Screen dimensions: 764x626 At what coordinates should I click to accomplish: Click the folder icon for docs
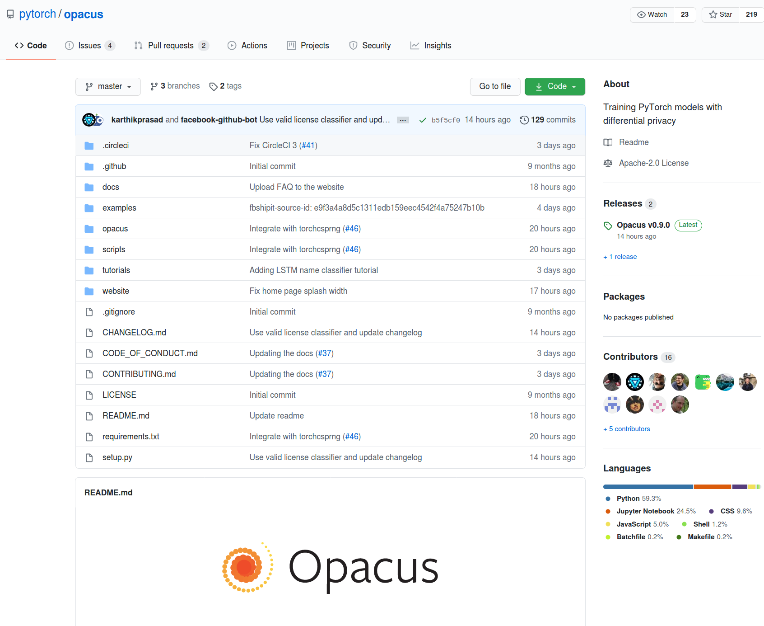(x=89, y=187)
